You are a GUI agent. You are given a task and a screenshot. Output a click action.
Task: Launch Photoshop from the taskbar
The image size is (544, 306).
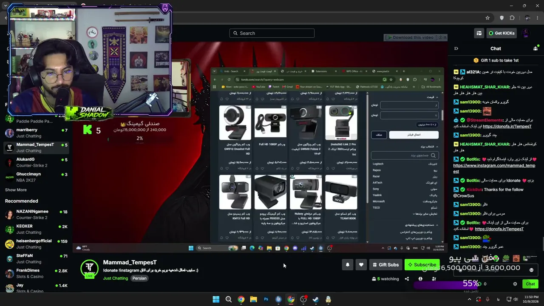(x=266, y=299)
